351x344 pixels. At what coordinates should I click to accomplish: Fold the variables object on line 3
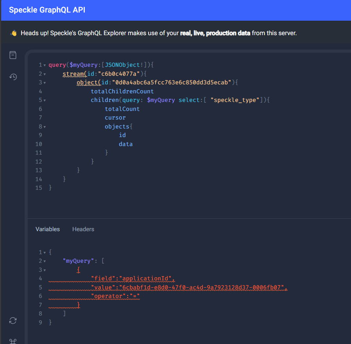coord(45,270)
